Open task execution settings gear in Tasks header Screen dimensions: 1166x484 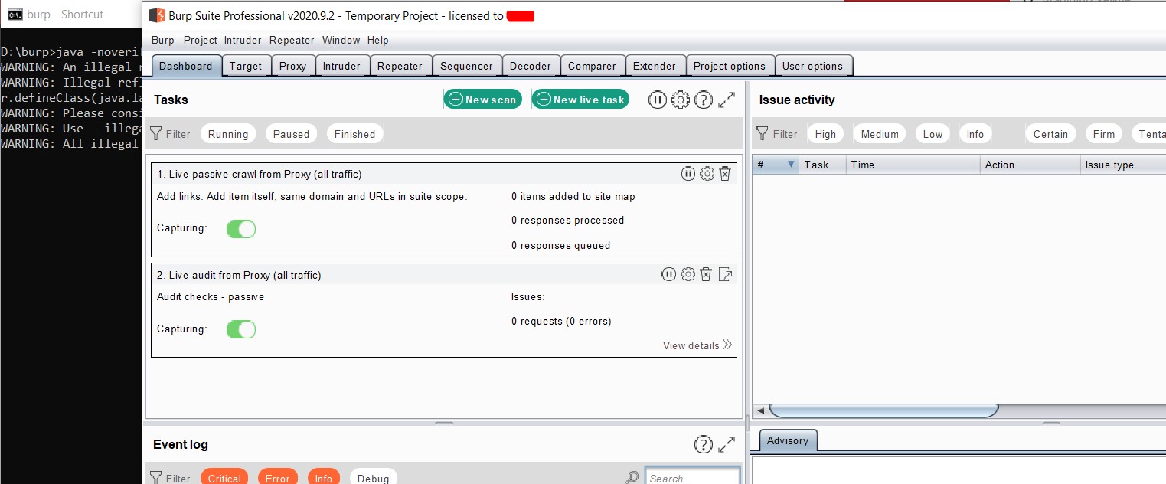(681, 100)
